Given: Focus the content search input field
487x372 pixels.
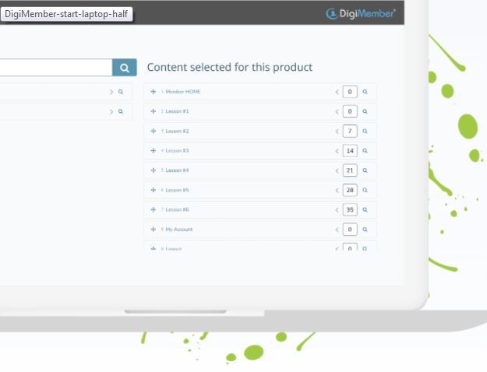Looking at the screenshot, I should pyautogui.click(x=56, y=68).
